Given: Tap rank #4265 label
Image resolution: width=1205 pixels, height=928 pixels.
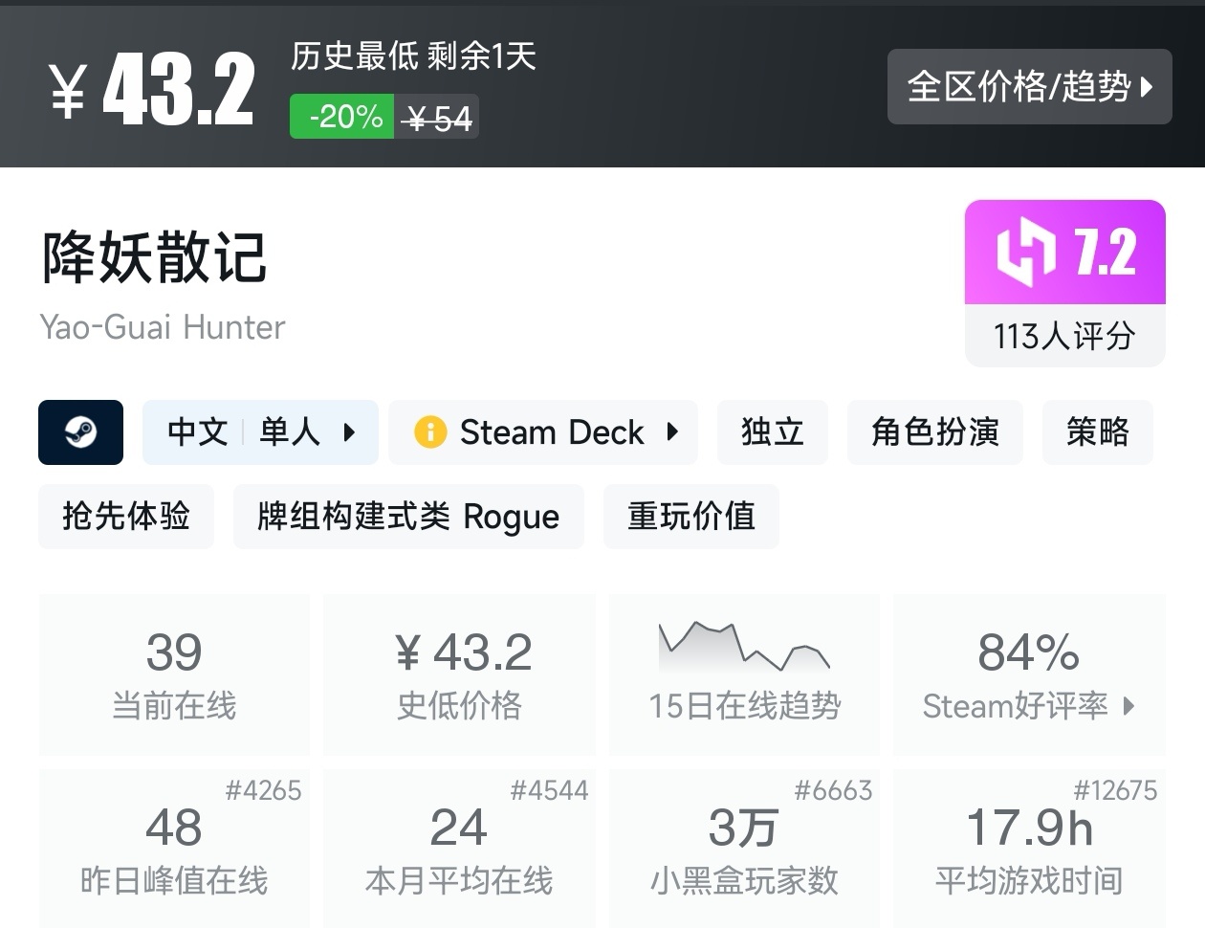Looking at the screenshot, I should click(263, 790).
